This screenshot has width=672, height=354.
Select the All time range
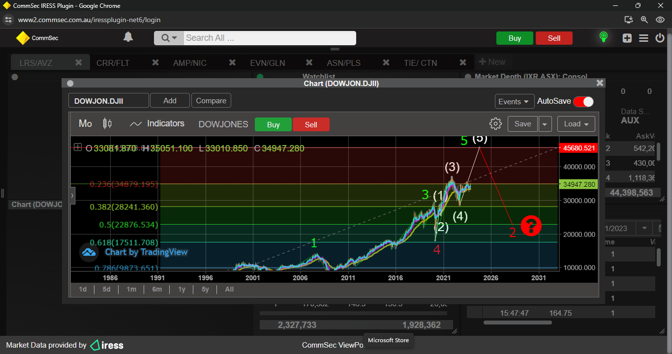coord(229,289)
